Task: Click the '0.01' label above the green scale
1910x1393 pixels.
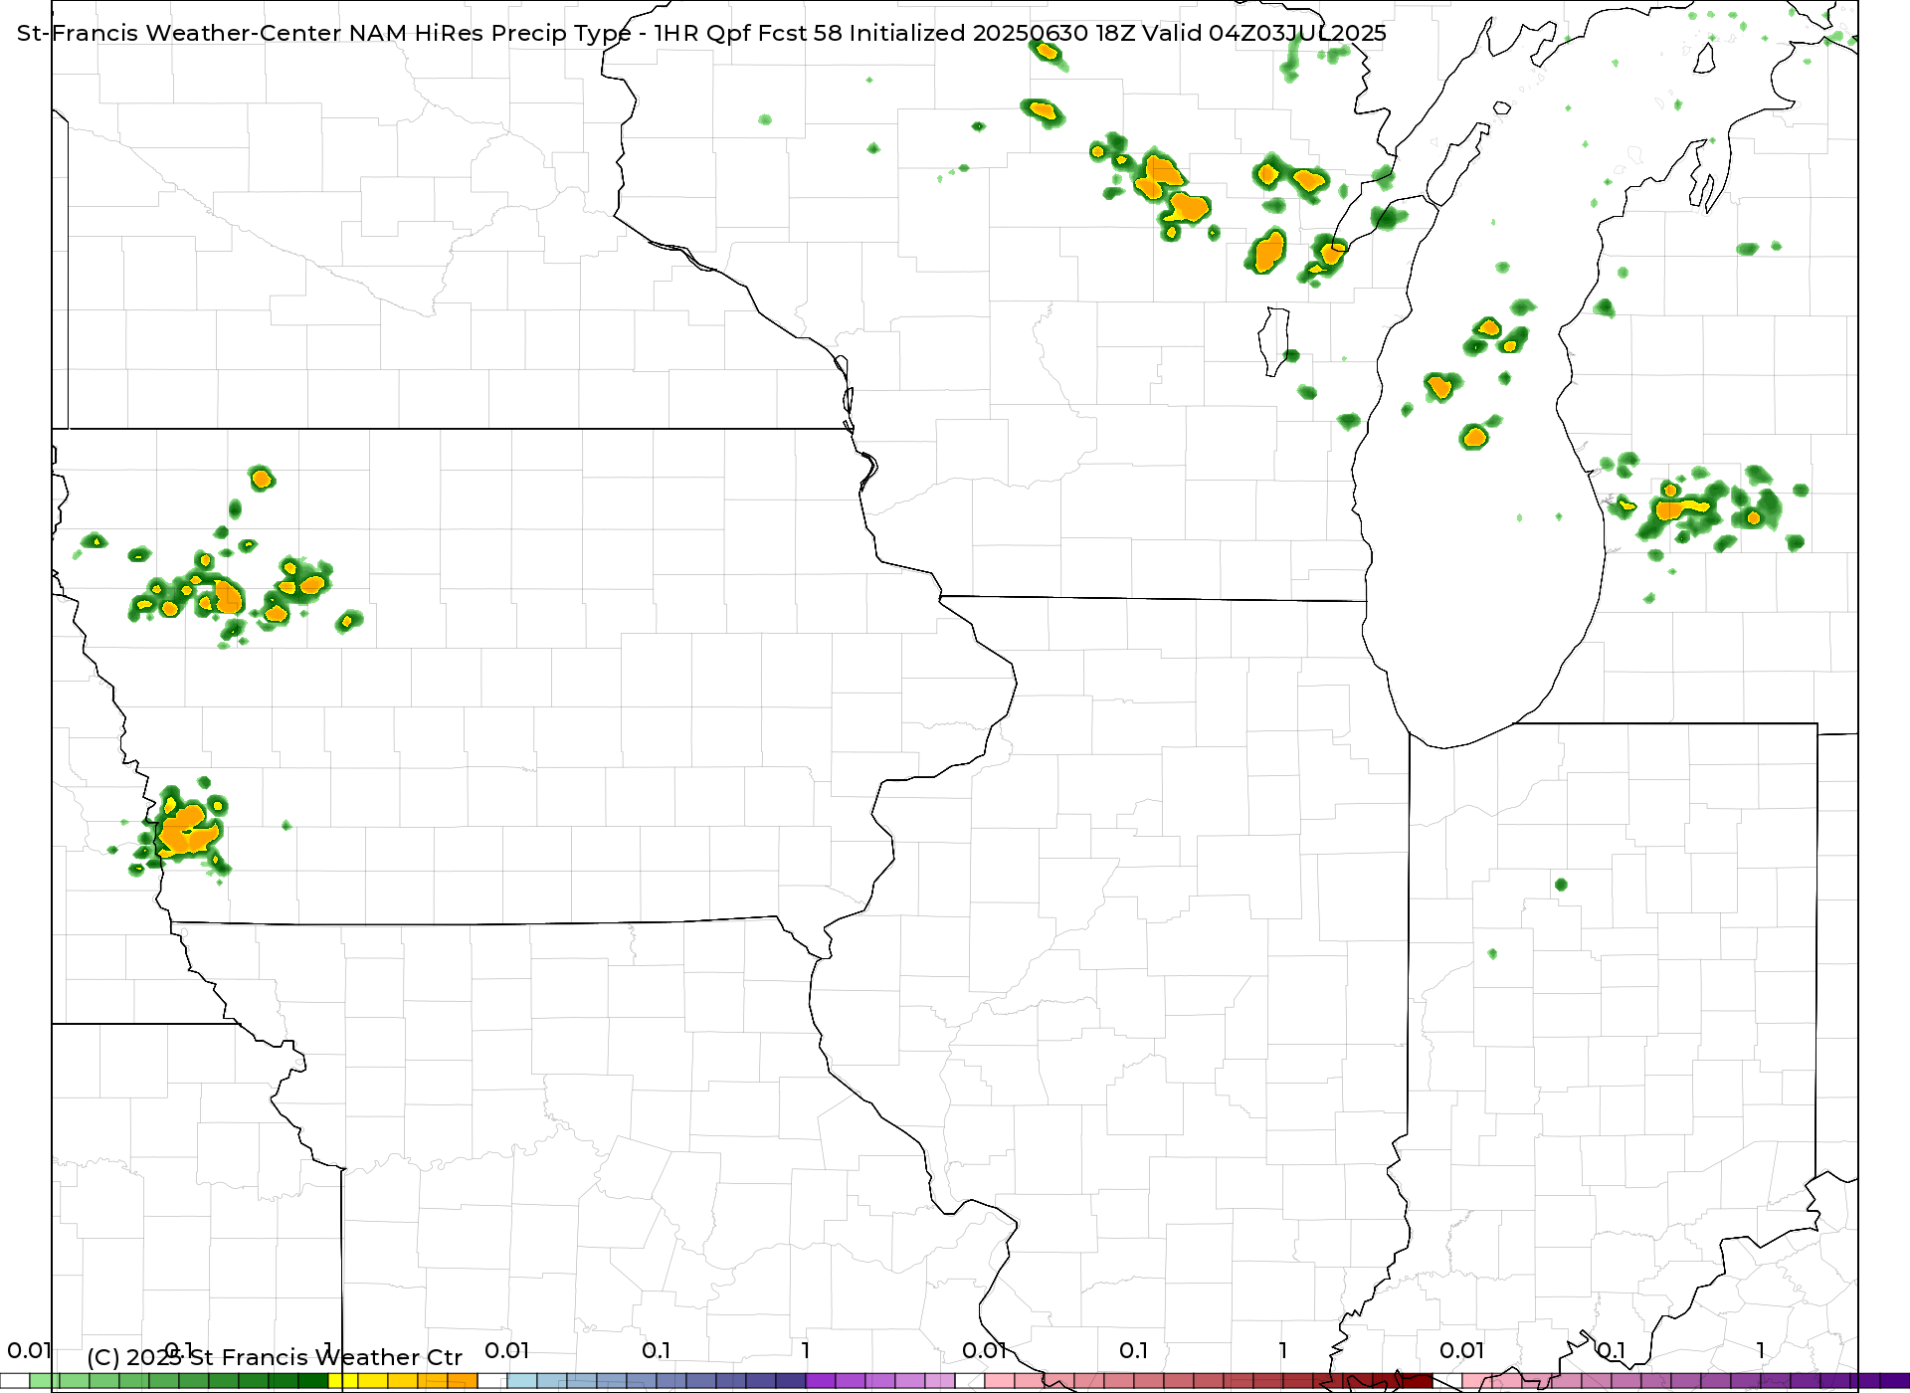Action: coord(29,1350)
